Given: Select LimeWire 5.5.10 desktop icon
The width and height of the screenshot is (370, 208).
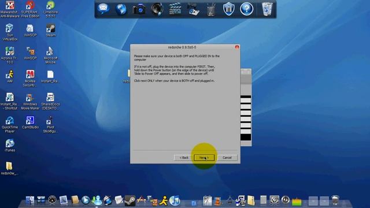Looking at the screenshot, I should pyautogui.click(x=50, y=9).
